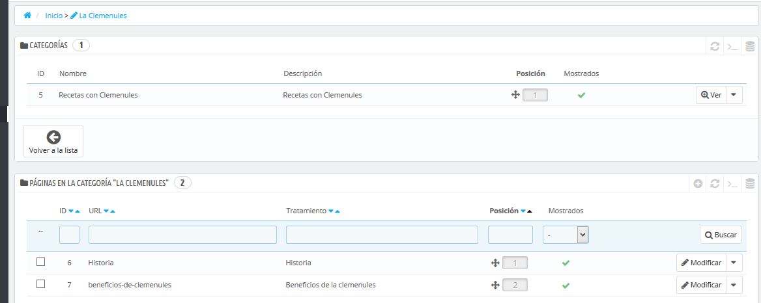Screen dimensions: 761x303
Task: Click Modificar for the beneficios-de-clemenules page
Action: [x=701, y=285]
